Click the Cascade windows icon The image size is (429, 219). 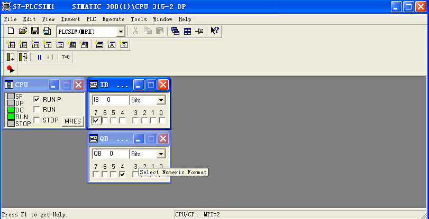175,31
